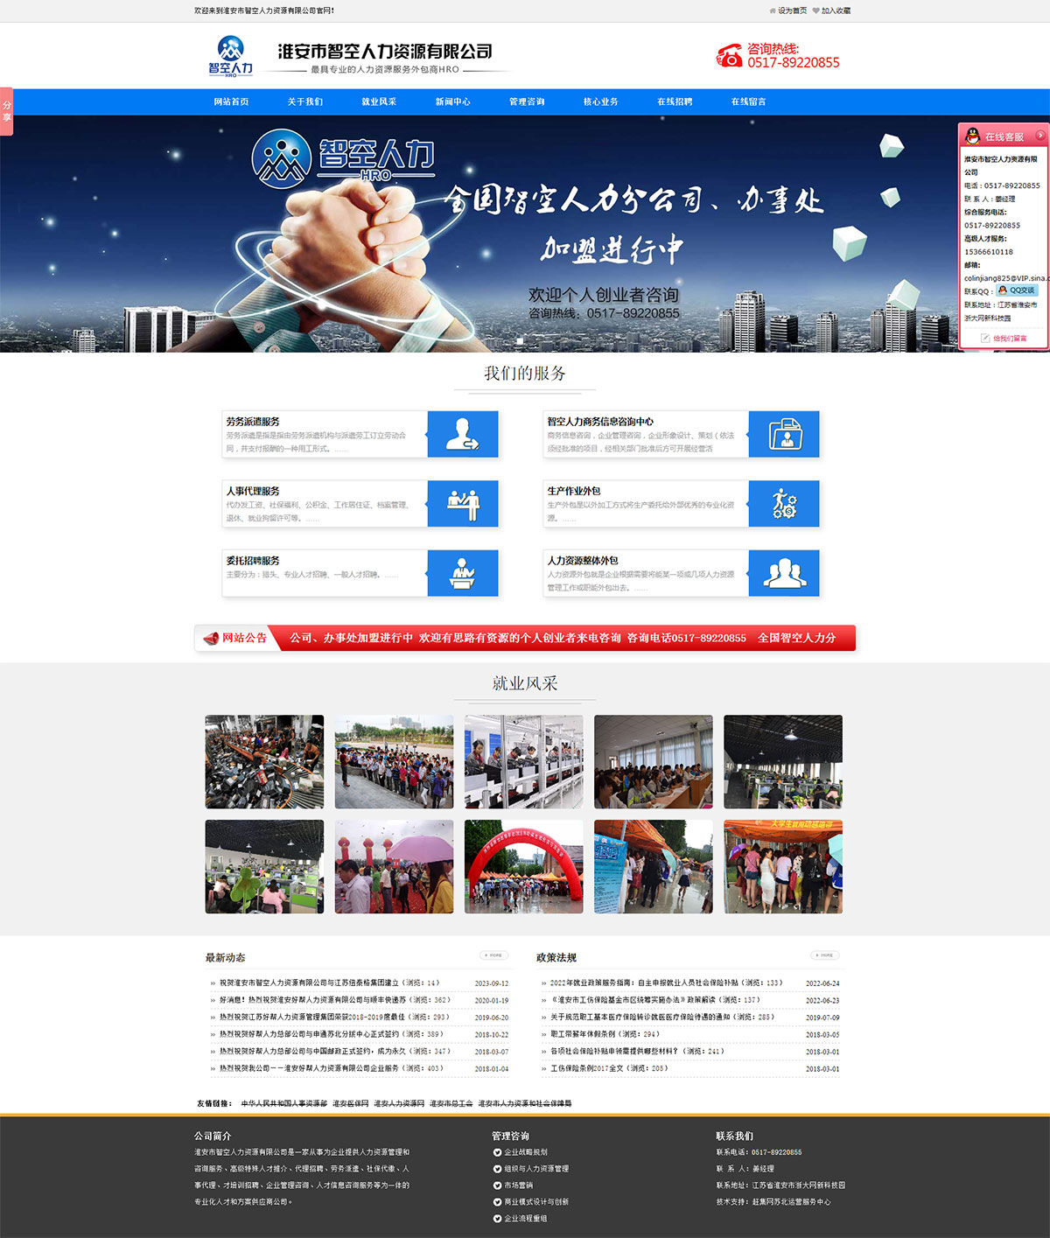
Task: Click the 人力资源整体外包 group icon
Action: (x=784, y=573)
